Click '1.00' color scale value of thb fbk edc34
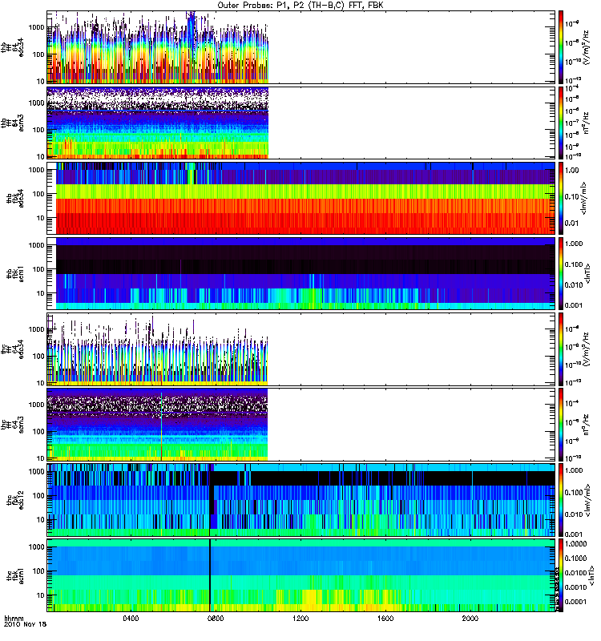Screen dimensions: 601x641 (572, 171)
